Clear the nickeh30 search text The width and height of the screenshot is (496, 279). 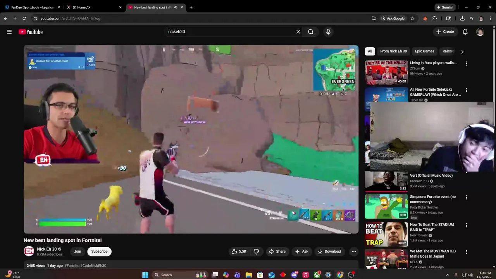(298, 32)
